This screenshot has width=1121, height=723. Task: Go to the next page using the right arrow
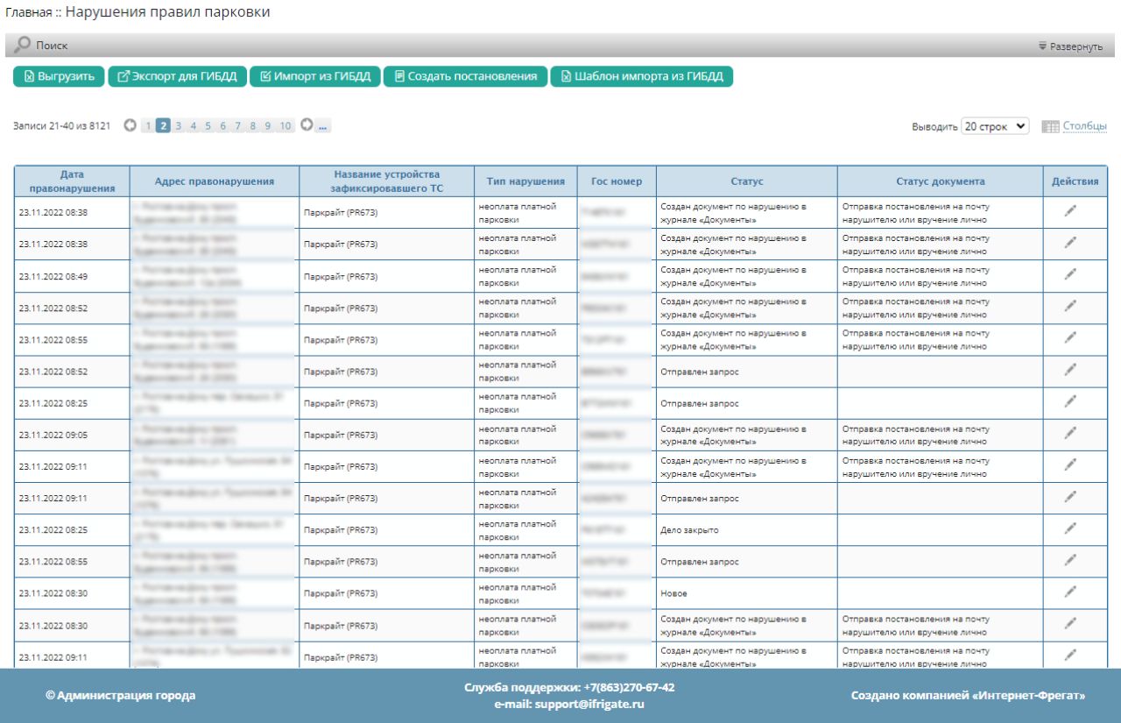click(307, 125)
